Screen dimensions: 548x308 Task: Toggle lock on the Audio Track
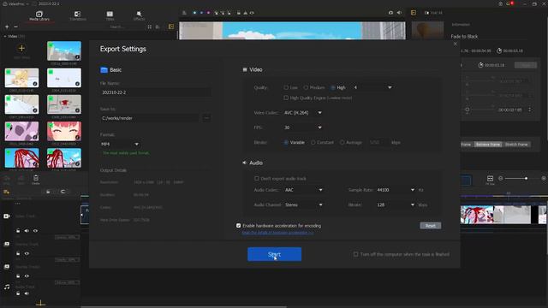tap(18, 293)
